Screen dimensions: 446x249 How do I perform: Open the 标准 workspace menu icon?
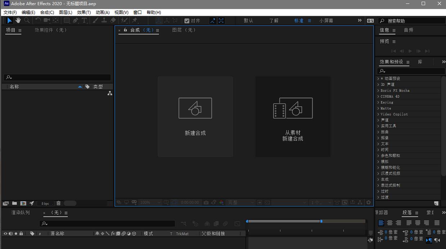pyautogui.click(x=310, y=21)
